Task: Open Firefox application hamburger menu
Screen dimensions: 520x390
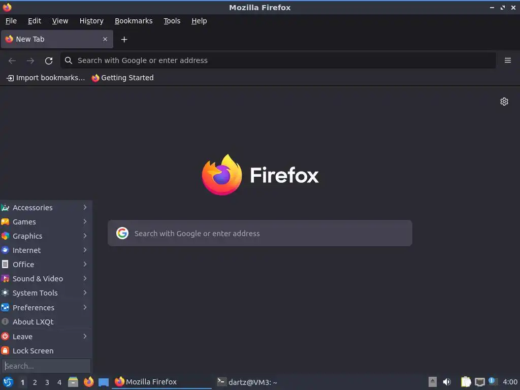Action: click(x=507, y=60)
